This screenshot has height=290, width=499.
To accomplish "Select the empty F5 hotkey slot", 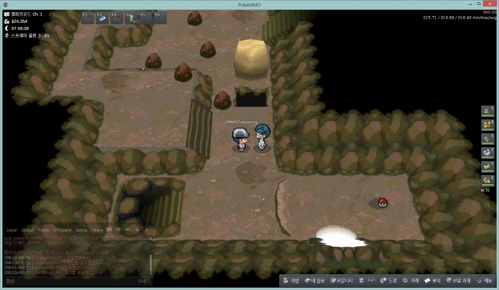I will (146, 18).
